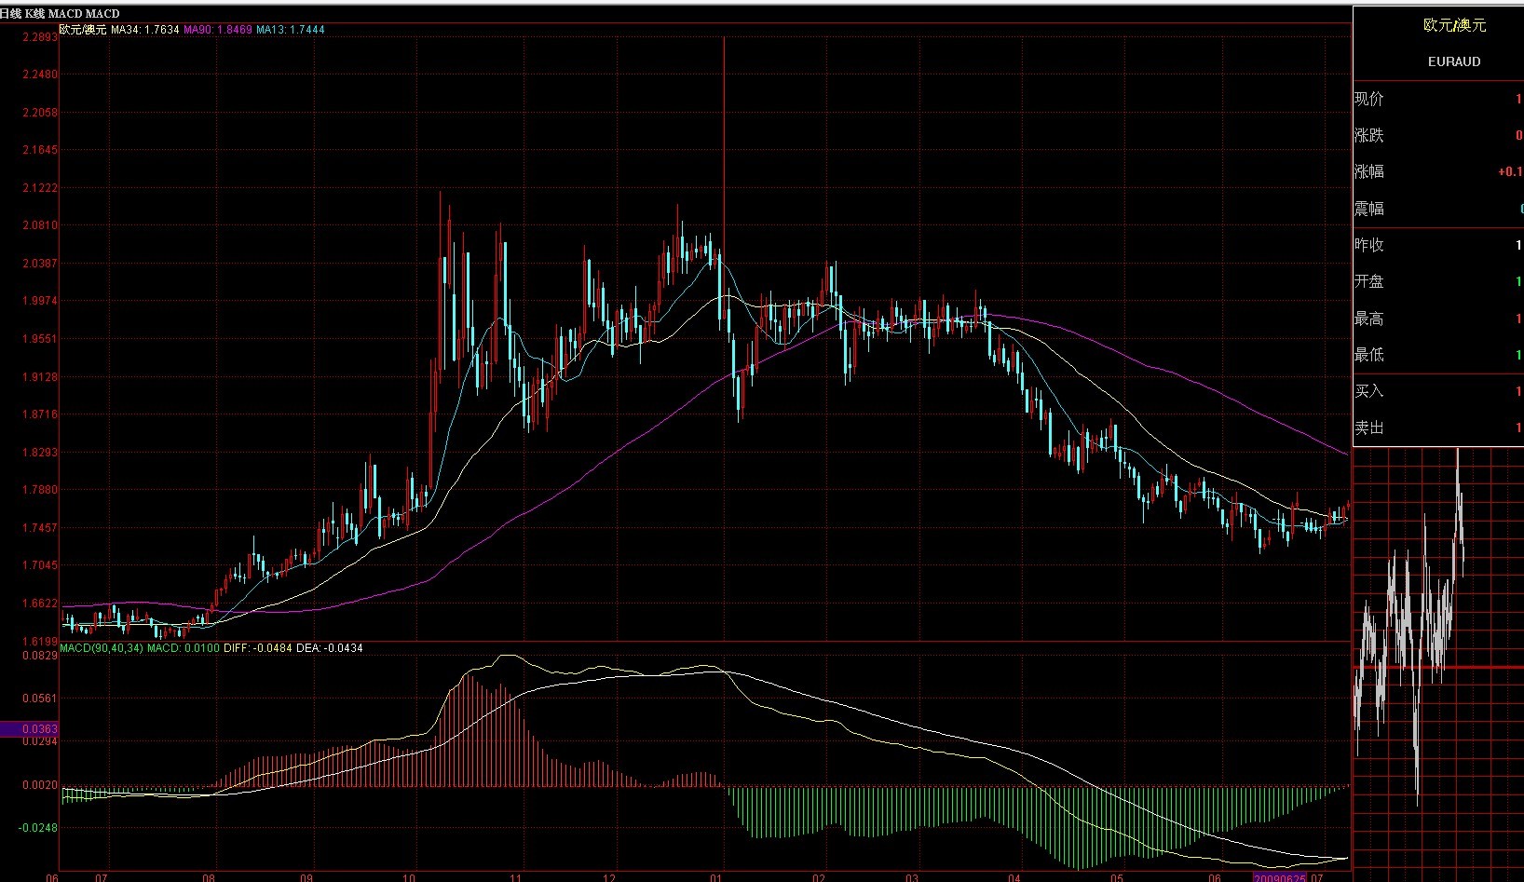The image size is (1524, 882).
Task: Click the 买入 row in the quote panel
Action: pyautogui.click(x=1438, y=391)
